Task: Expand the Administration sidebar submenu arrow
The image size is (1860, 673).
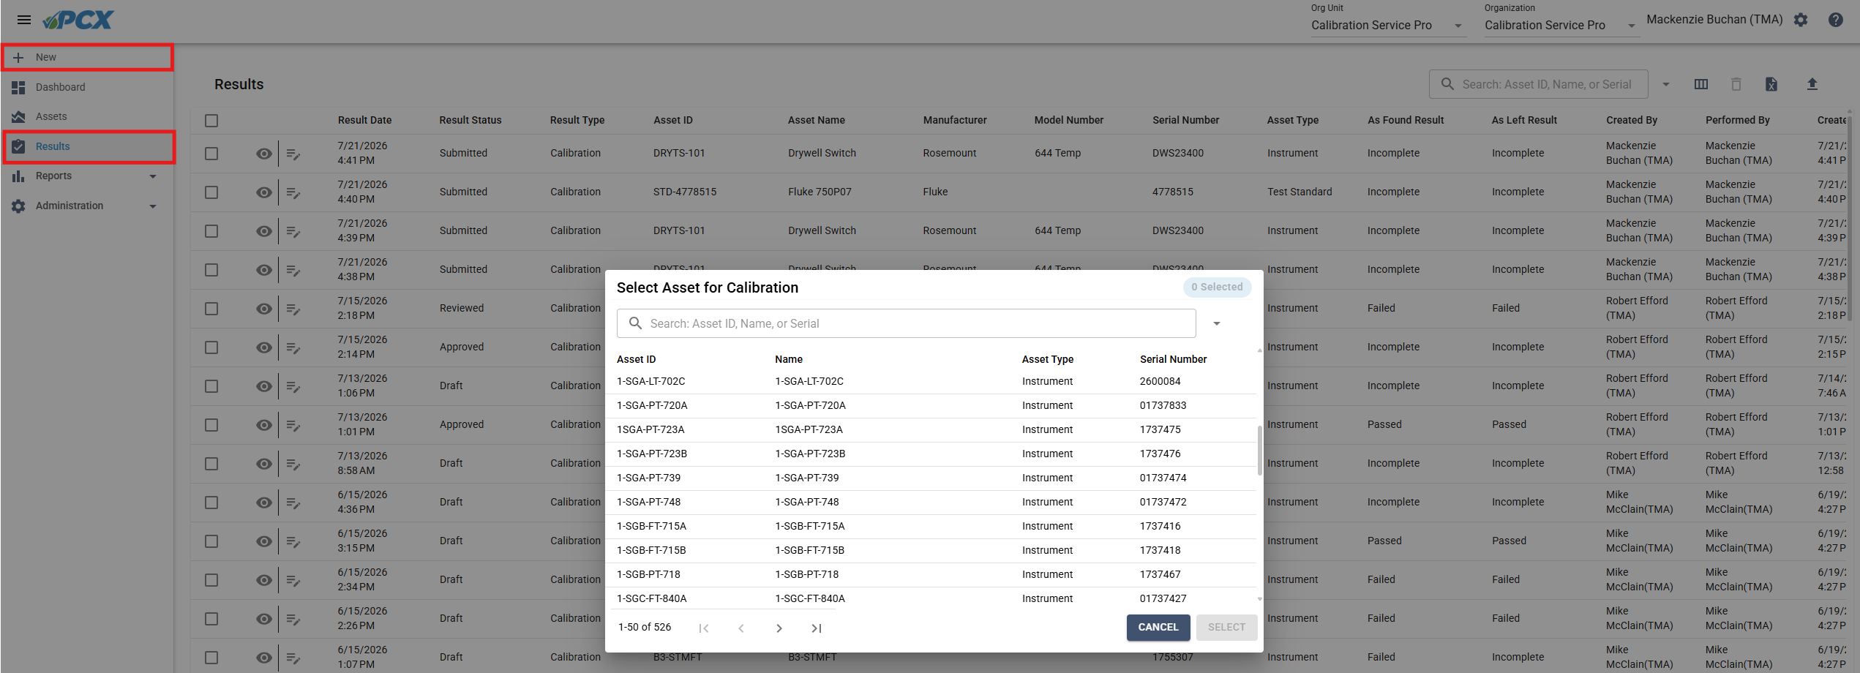Action: (153, 206)
